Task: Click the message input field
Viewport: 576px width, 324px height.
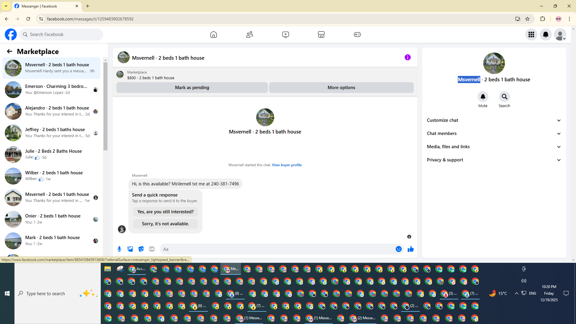Action: [276, 249]
